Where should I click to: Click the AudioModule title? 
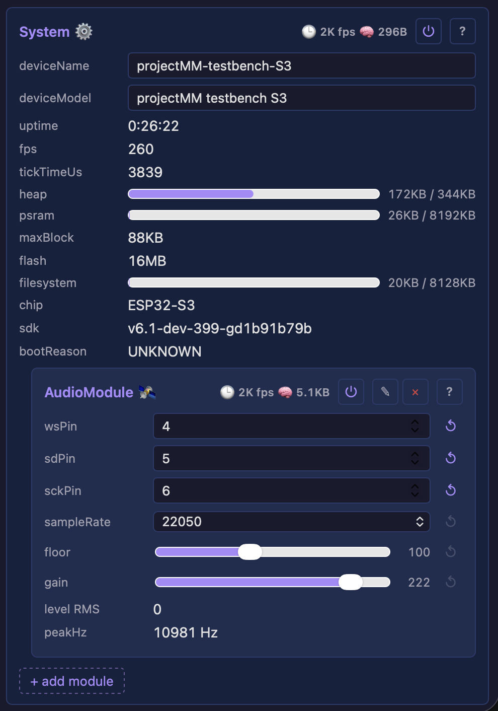click(89, 392)
